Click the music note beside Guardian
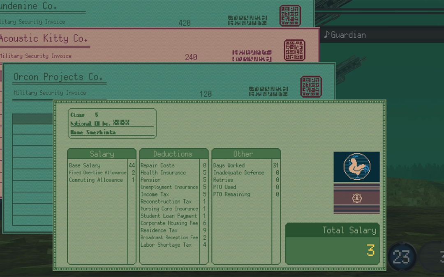Viewport: 444px width, 277px height. (326, 35)
